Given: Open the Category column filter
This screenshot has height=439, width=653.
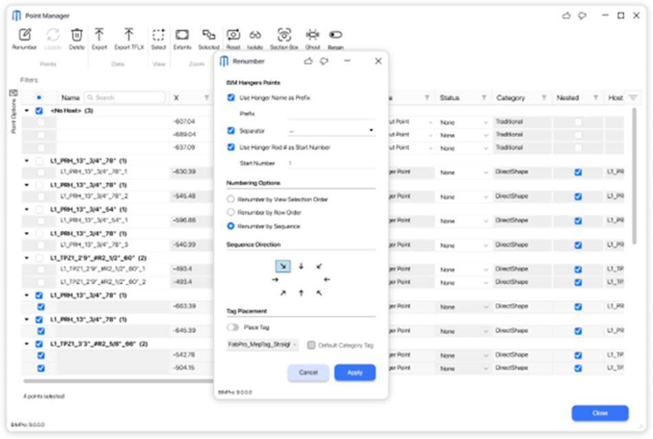Looking at the screenshot, I should tap(544, 98).
